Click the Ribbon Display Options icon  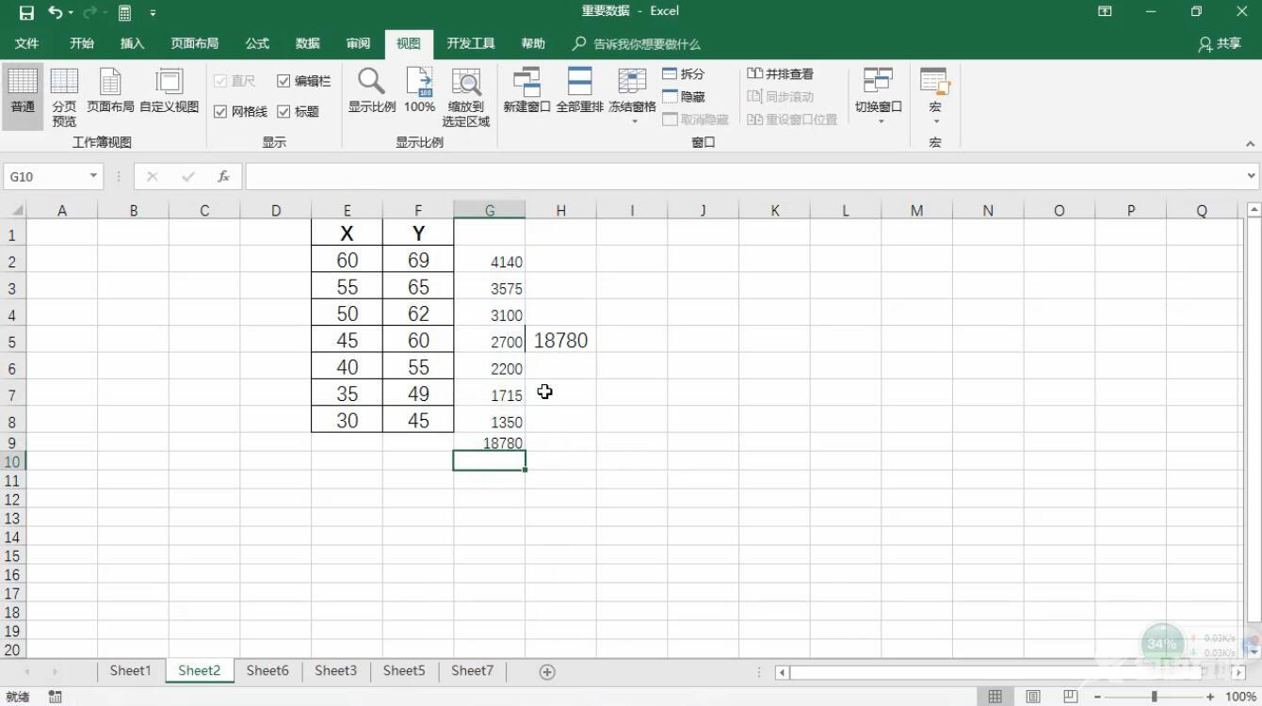pos(1105,11)
